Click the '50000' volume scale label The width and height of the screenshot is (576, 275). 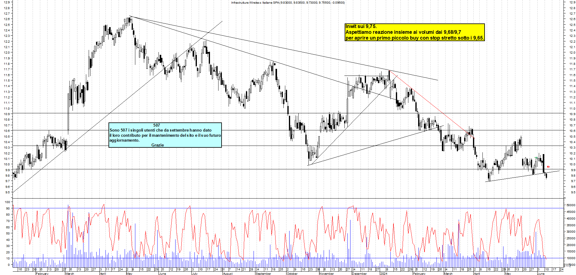[x=571, y=205]
